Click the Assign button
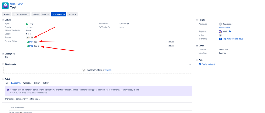Viewport: 265px width, 113px height. pyautogui.click(x=36, y=14)
